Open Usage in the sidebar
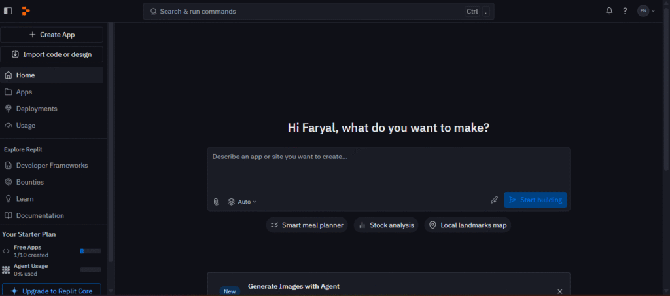The height and width of the screenshot is (296, 670). [x=52, y=125]
